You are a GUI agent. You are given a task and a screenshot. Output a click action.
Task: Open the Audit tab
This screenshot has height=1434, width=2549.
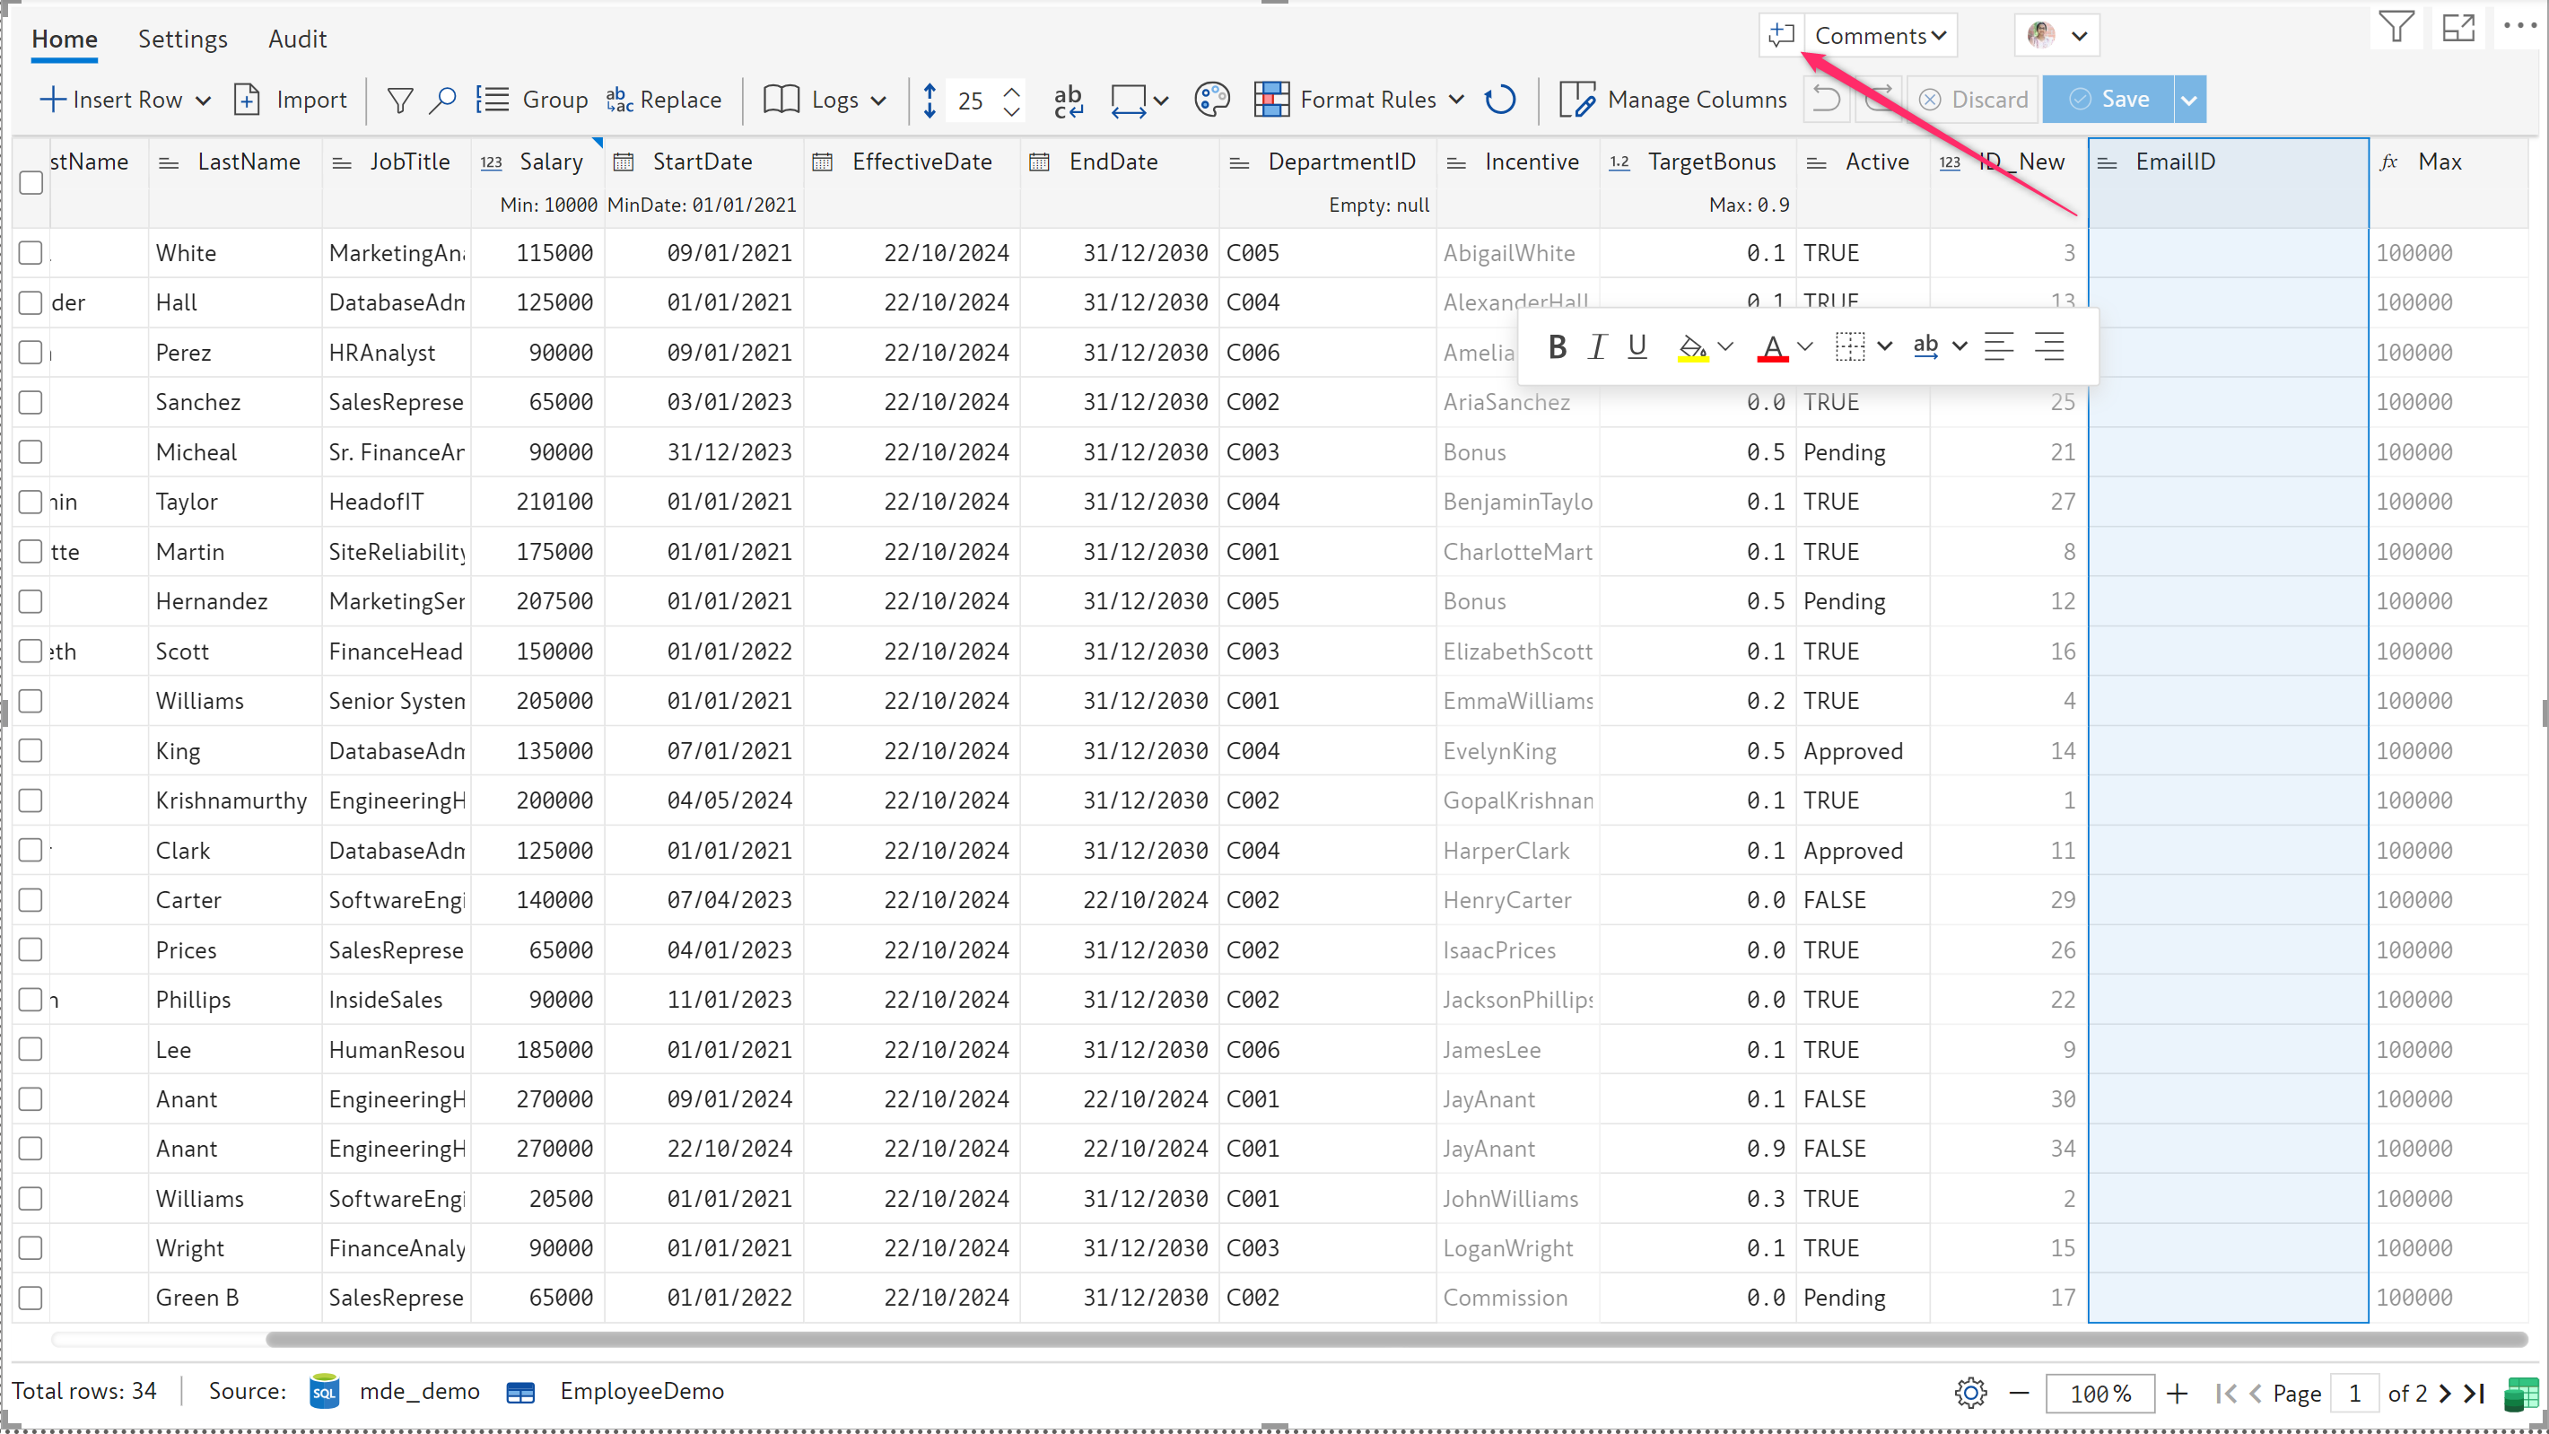point(297,39)
